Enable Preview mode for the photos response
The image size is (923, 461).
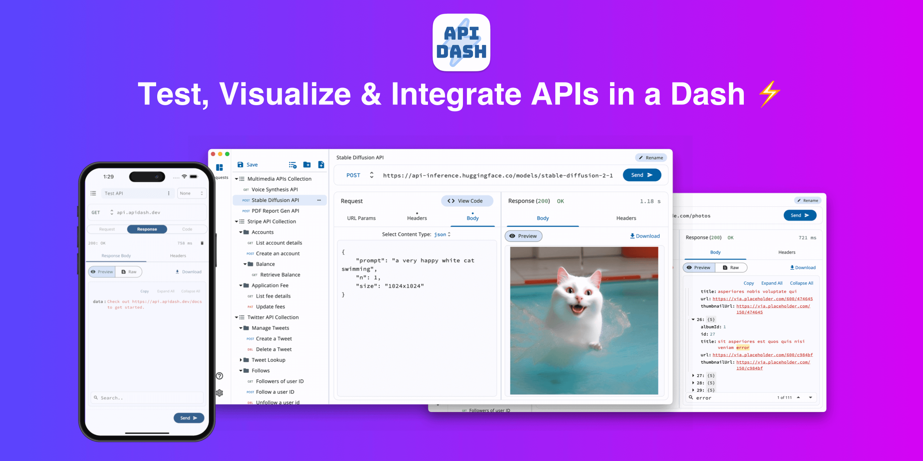click(x=699, y=267)
